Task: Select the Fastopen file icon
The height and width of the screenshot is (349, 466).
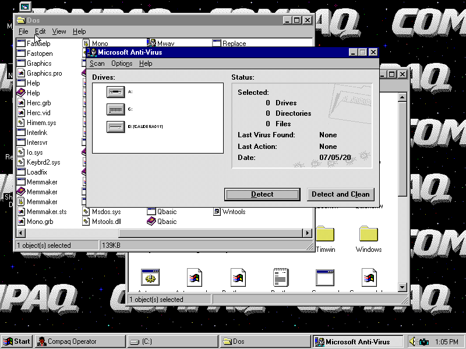Action: (21, 54)
